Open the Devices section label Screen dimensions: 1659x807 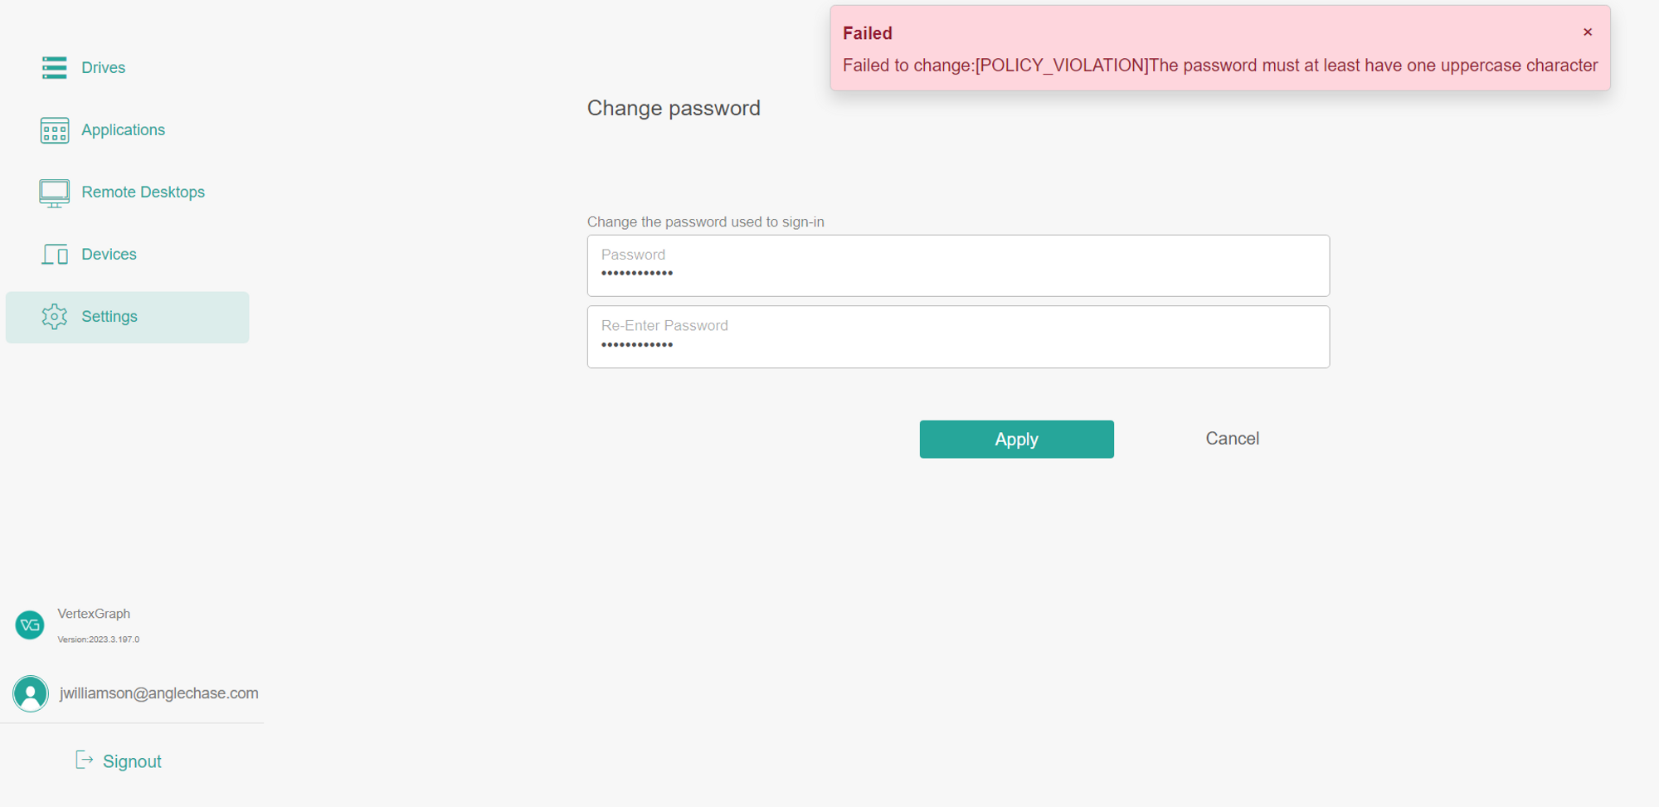(x=109, y=255)
